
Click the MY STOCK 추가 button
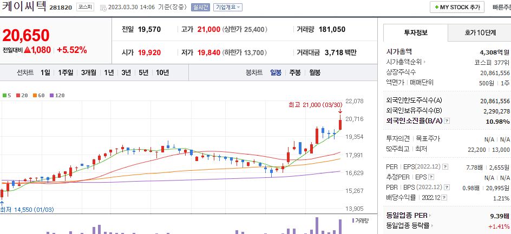tap(457, 7)
